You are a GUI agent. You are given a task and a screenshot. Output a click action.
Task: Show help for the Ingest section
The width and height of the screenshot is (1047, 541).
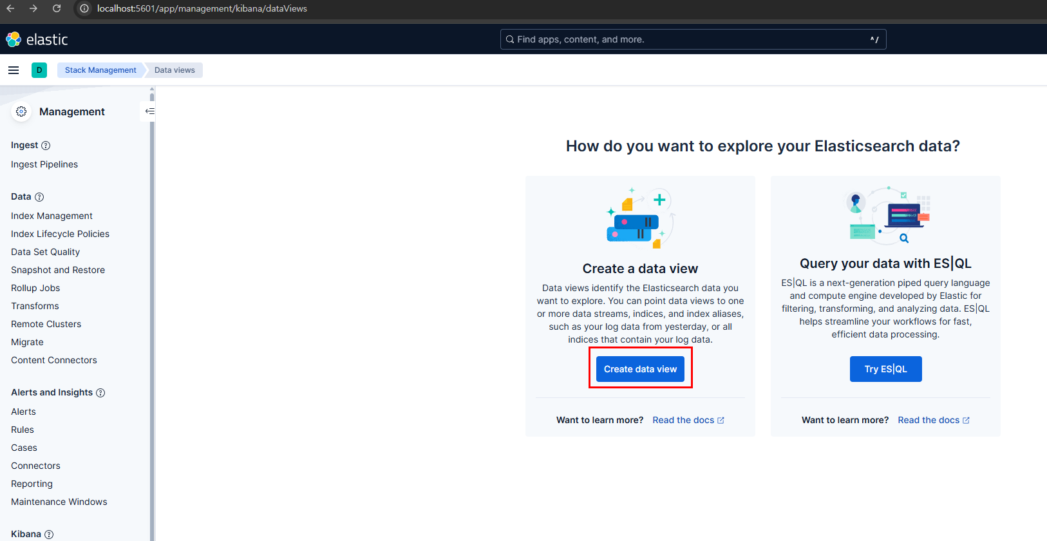coord(46,146)
